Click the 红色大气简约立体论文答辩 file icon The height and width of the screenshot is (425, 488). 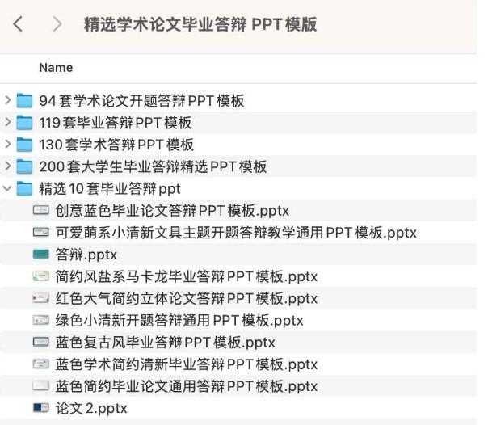point(40,298)
